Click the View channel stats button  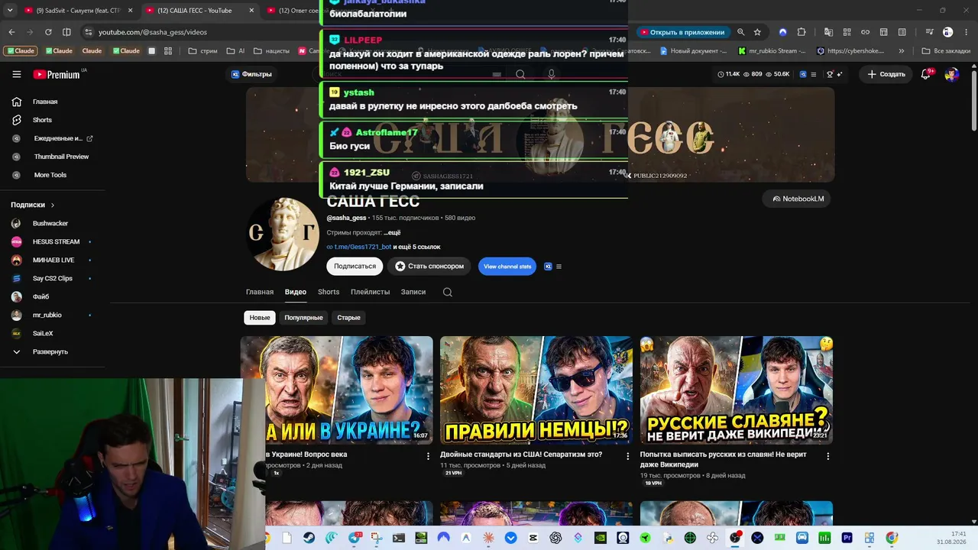point(507,267)
